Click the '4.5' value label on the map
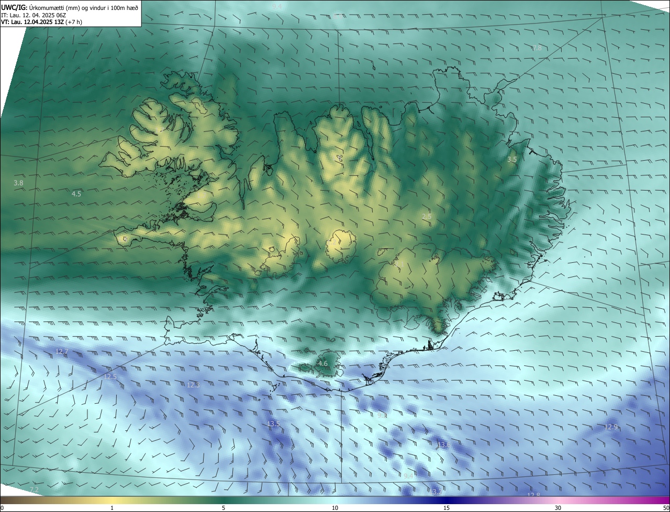 tap(76, 194)
